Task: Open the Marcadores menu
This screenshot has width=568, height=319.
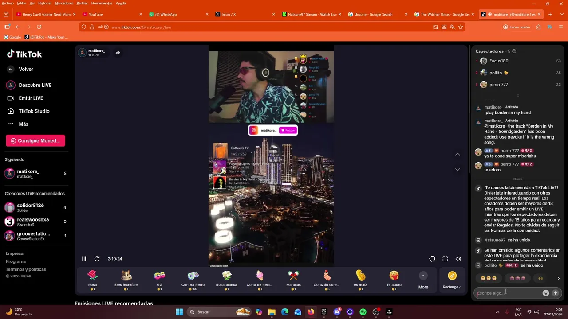Action: tap(64, 3)
